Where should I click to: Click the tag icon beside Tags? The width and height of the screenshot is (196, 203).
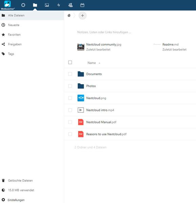click(3, 54)
